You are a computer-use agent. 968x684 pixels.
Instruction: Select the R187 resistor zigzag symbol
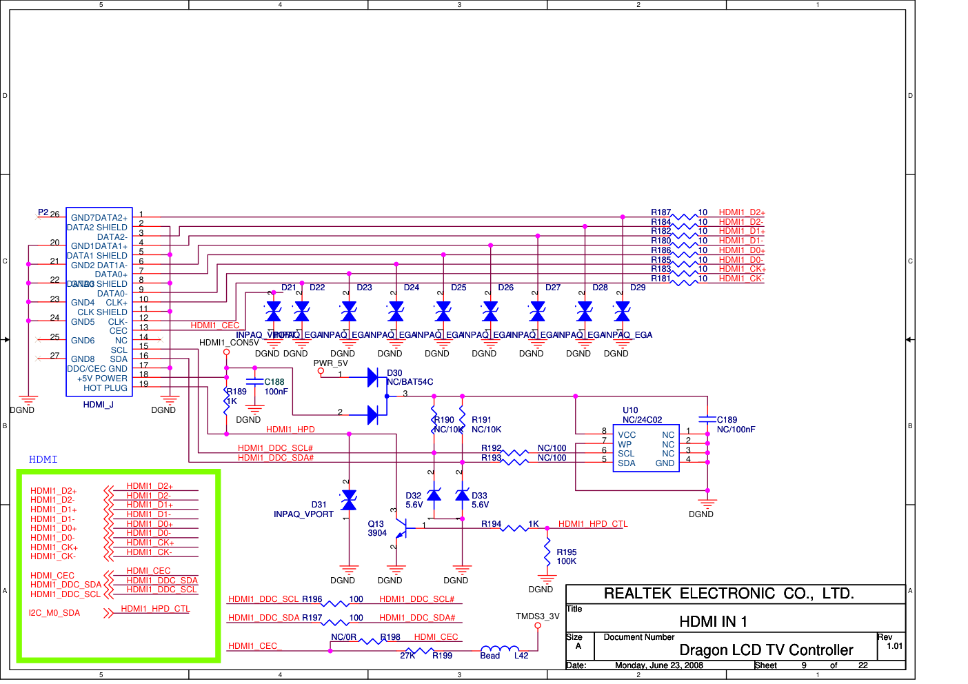coord(684,217)
